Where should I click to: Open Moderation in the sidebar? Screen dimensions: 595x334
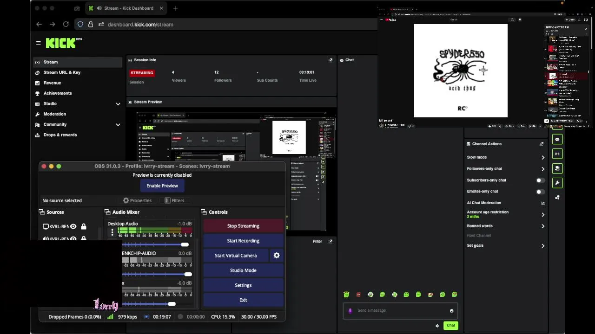[x=55, y=114]
